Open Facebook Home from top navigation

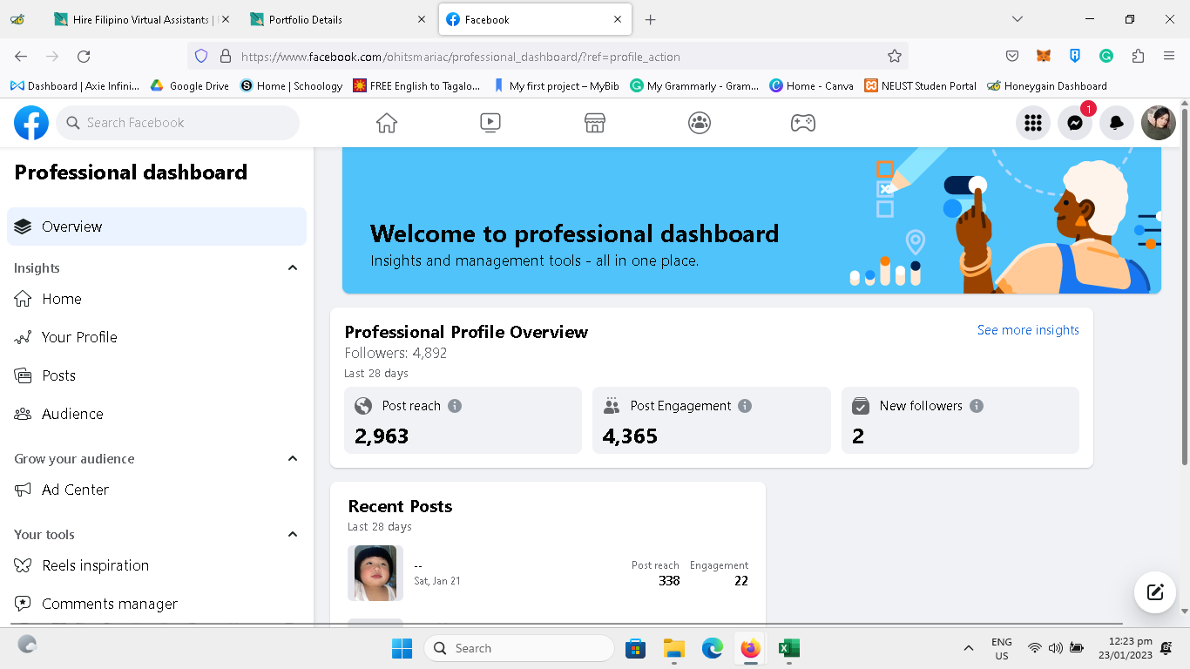click(x=387, y=123)
